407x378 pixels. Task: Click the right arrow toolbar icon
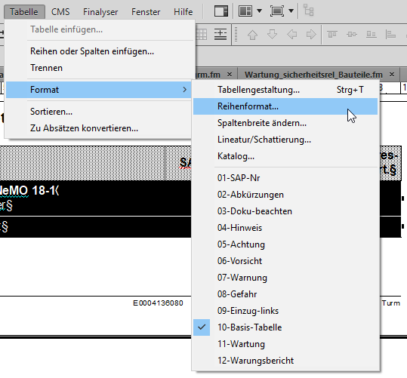311,35
